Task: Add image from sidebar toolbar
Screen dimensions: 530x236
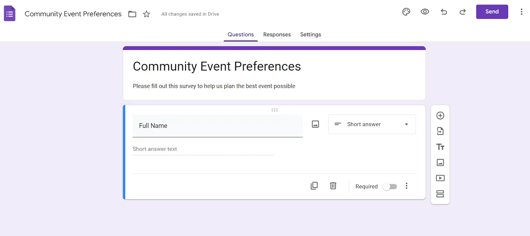Action: pos(440,163)
